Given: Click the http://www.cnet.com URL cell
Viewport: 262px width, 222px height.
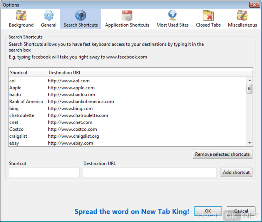Looking at the screenshot, I should pyautogui.click(x=70, y=122).
